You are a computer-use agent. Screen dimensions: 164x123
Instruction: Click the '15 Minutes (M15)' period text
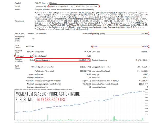[x=41, y=6]
